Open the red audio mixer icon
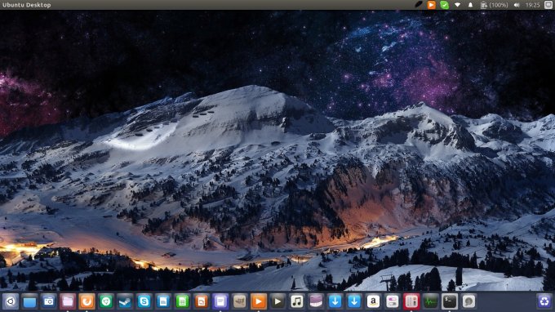 coord(412,301)
